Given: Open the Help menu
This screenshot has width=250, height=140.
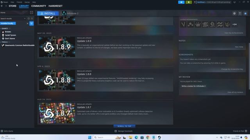Looking at the screenshot, I should [x=34, y=2].
